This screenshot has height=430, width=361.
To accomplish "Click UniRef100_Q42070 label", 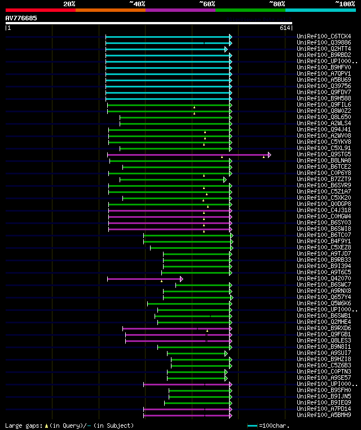I will (x=324, y=278).
